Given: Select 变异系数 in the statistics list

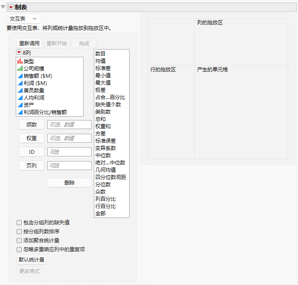Looking at the screenshot, I should tap(112, 148).
